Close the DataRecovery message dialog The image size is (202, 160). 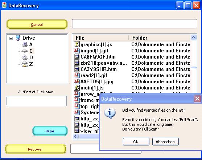[197, 99]
